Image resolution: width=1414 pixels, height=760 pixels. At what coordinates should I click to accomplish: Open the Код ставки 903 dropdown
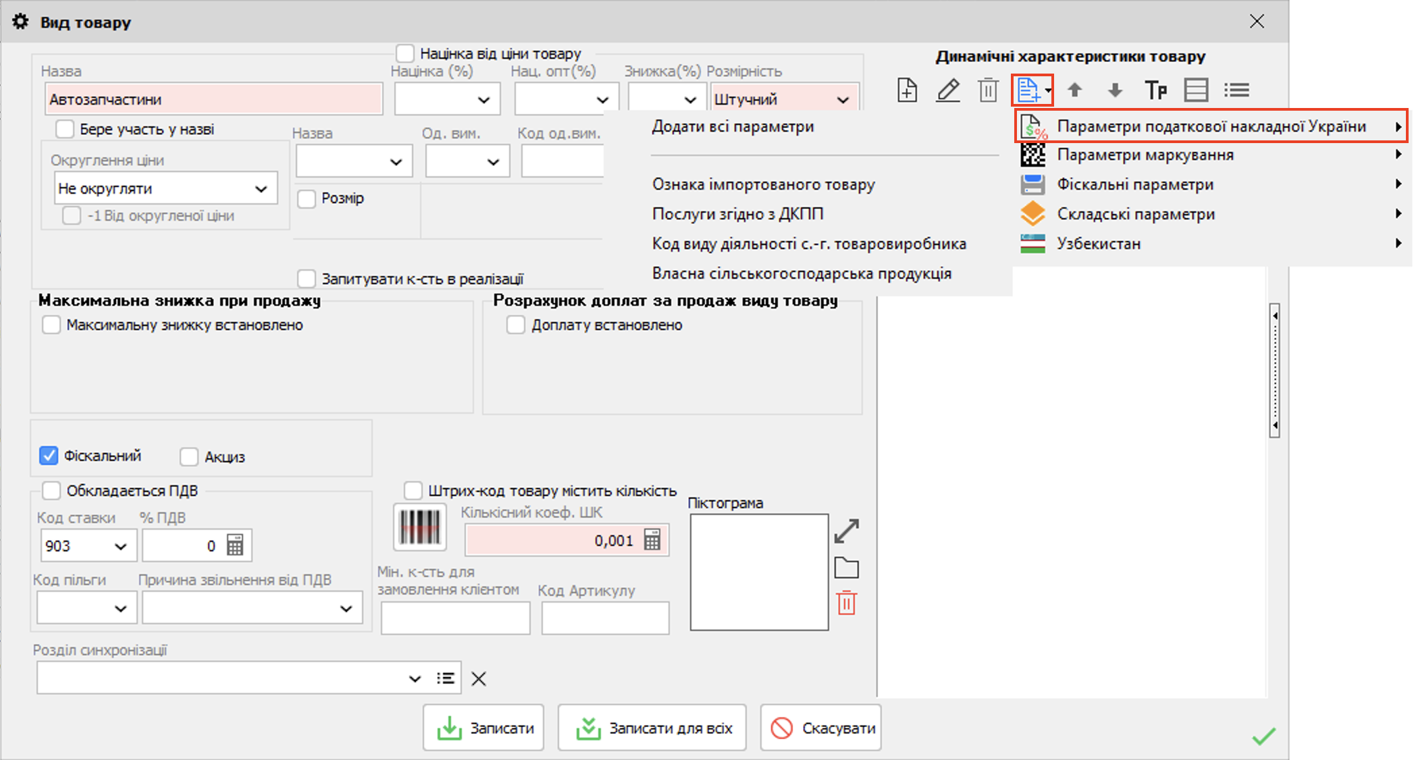pyautogui.click(x=121, y=546)
